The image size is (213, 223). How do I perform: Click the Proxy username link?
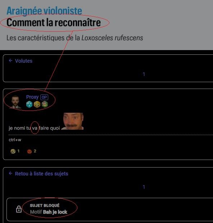(32, 97)
